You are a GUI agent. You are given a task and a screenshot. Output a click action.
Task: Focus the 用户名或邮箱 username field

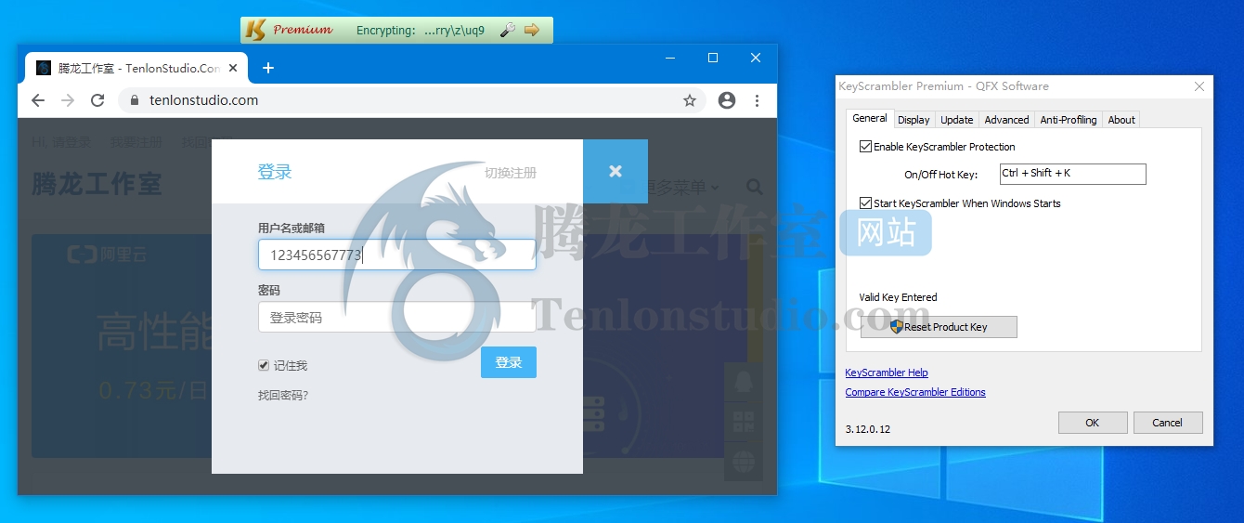(397, 255)
